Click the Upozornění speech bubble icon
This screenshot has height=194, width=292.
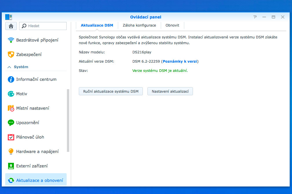11,123
